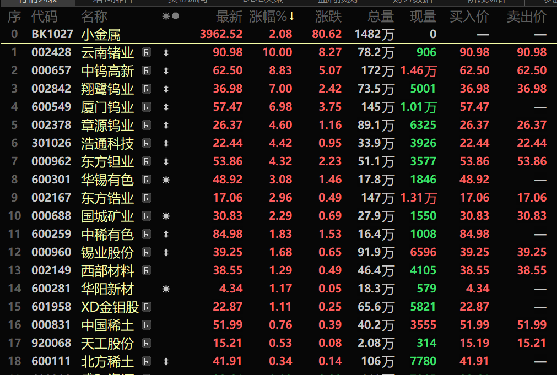Click the R badge beside 中稀有色
This screenshot has height=375, width=557.
pyautogui.click(x=146, y=234)
